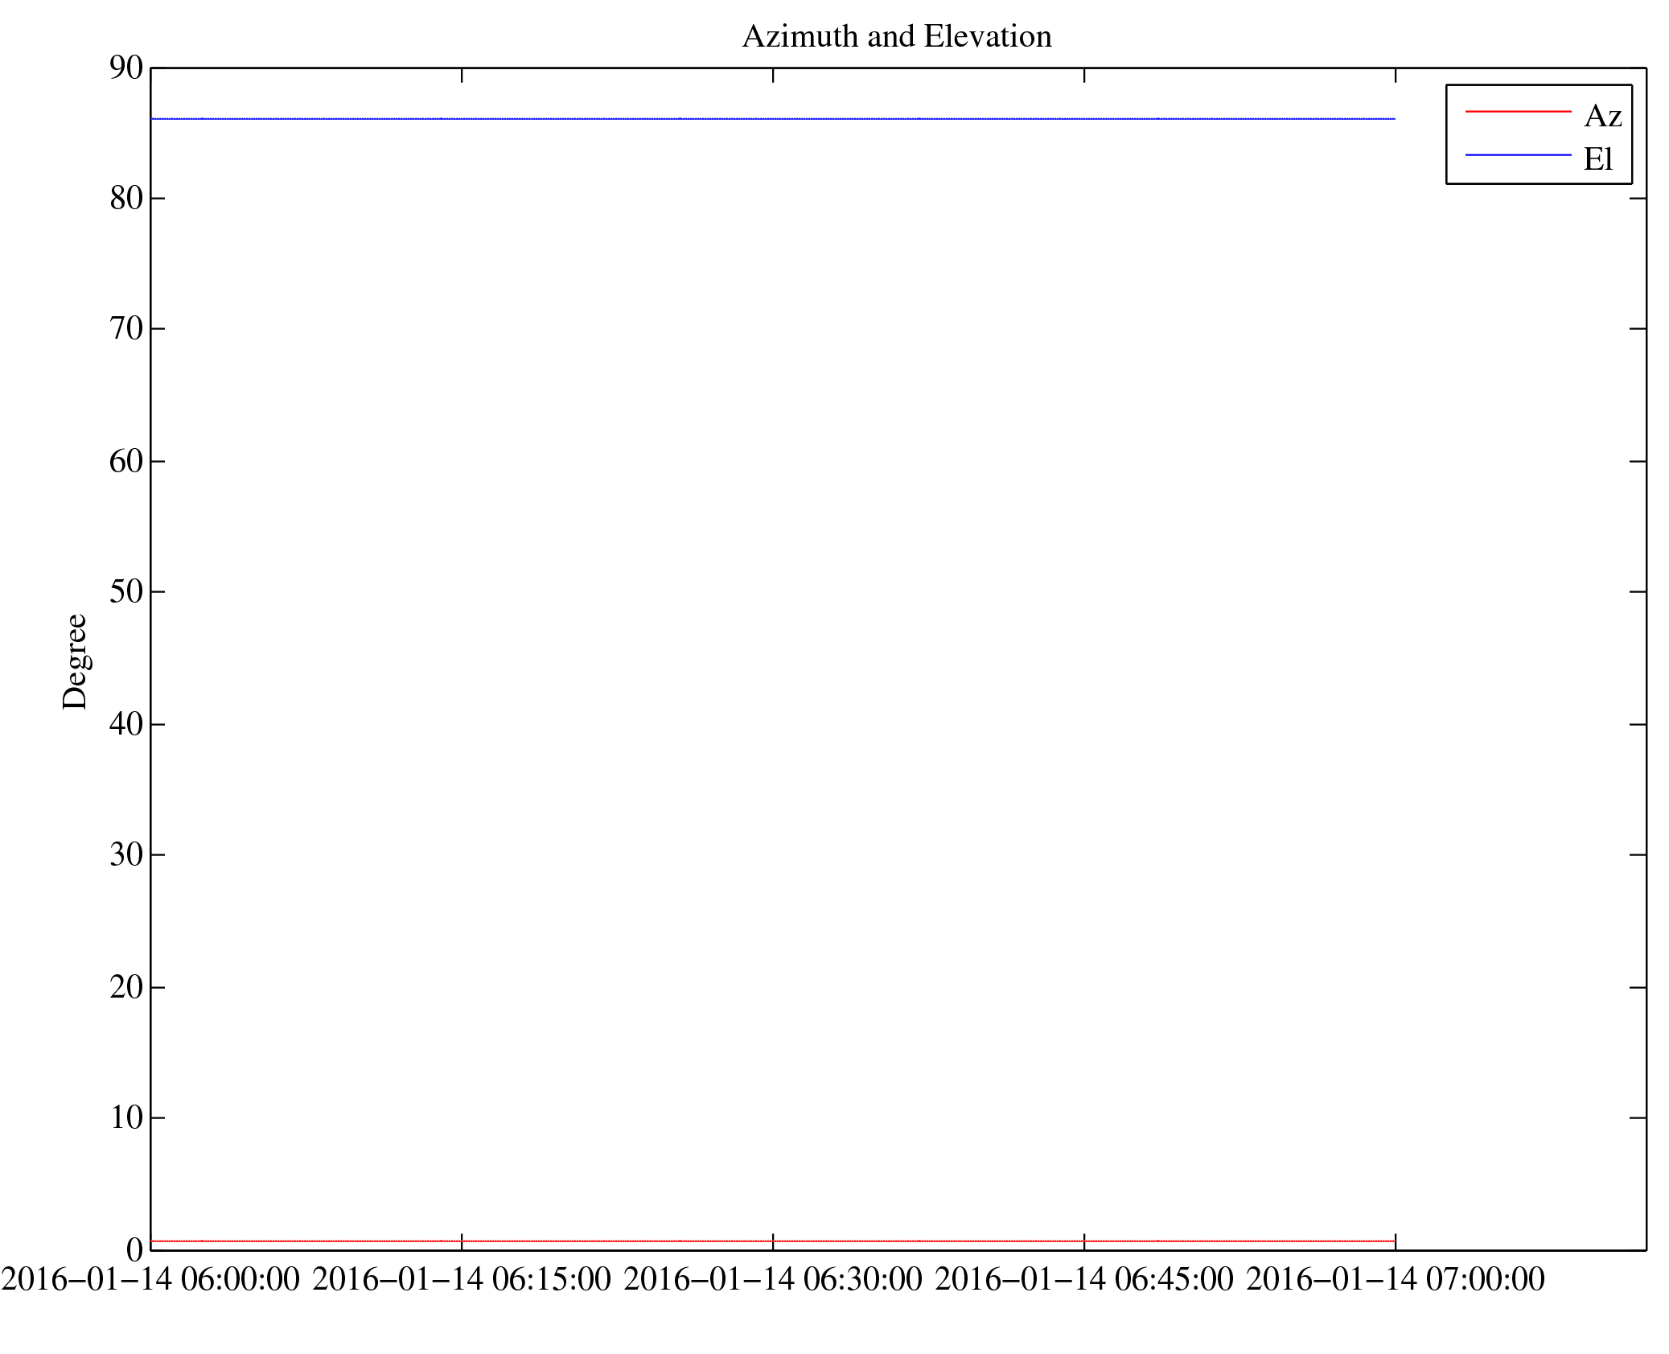
Task: Click the 2016-01-14 06:15:00 time label
Action: pyautogui.click(x=462, y=1279)
